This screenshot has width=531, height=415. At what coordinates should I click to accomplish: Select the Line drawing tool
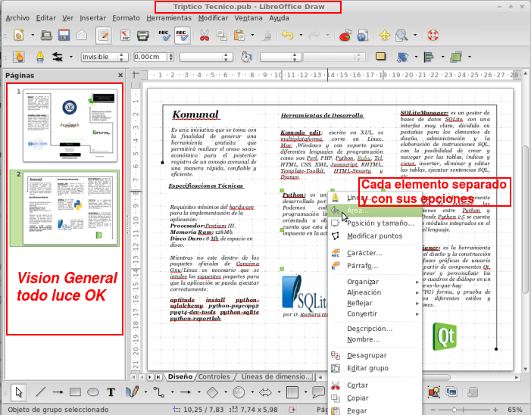(41, 392)
